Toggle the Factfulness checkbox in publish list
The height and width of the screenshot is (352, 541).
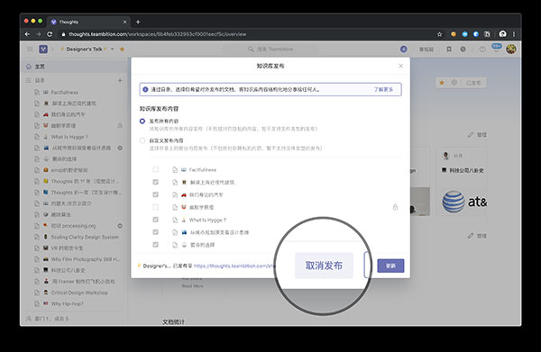[x=156, y=169]
